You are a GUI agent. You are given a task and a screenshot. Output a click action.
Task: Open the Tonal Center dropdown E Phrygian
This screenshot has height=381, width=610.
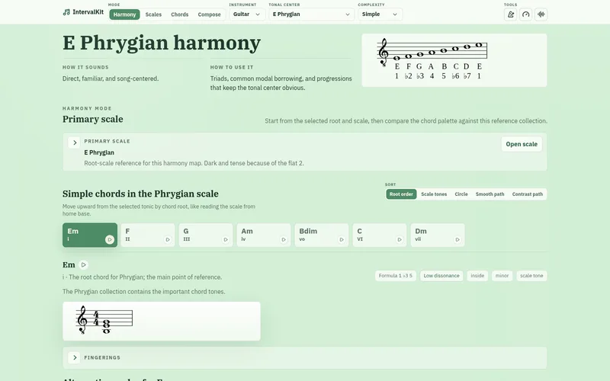pyautogui.click(x=311, y=14)
